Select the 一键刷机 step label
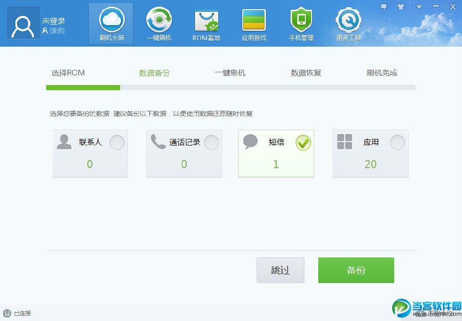This screenshot has width=462, height=321. (x=230, y=73)
